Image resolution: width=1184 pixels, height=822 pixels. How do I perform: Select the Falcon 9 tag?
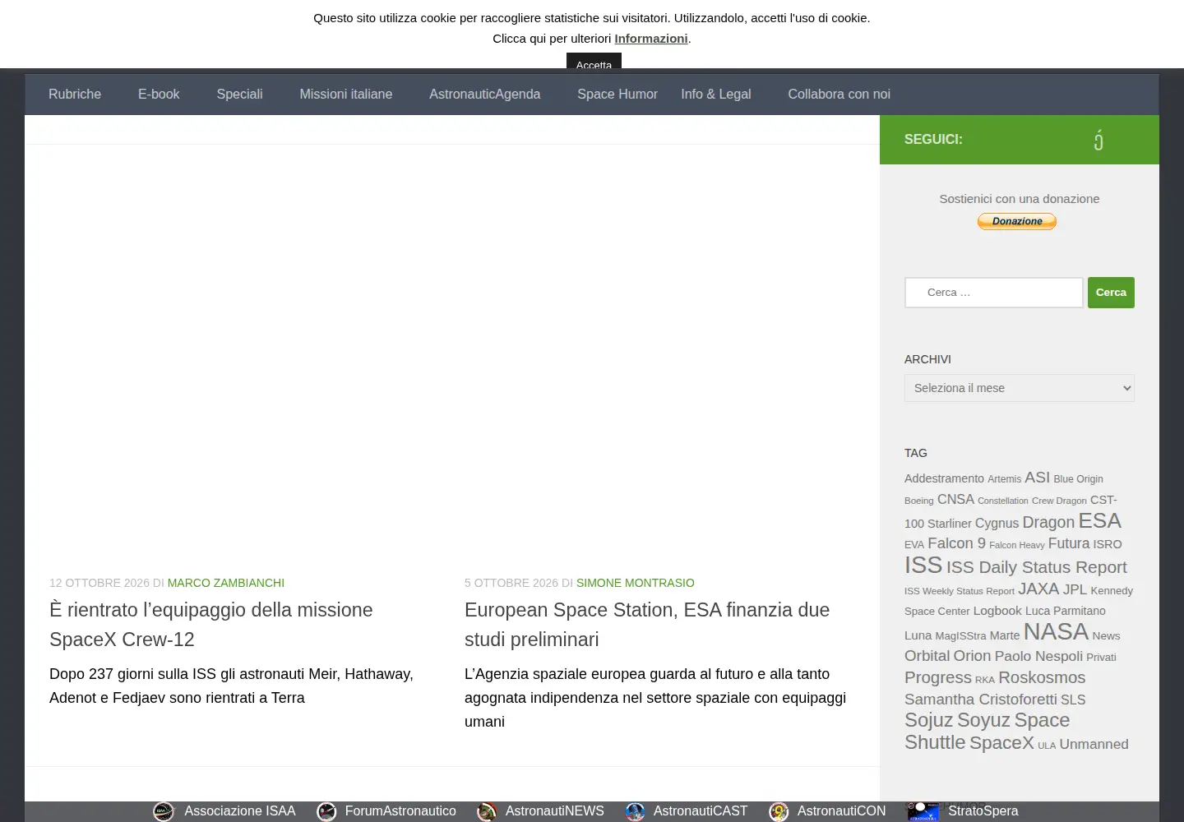click(956, 543)
